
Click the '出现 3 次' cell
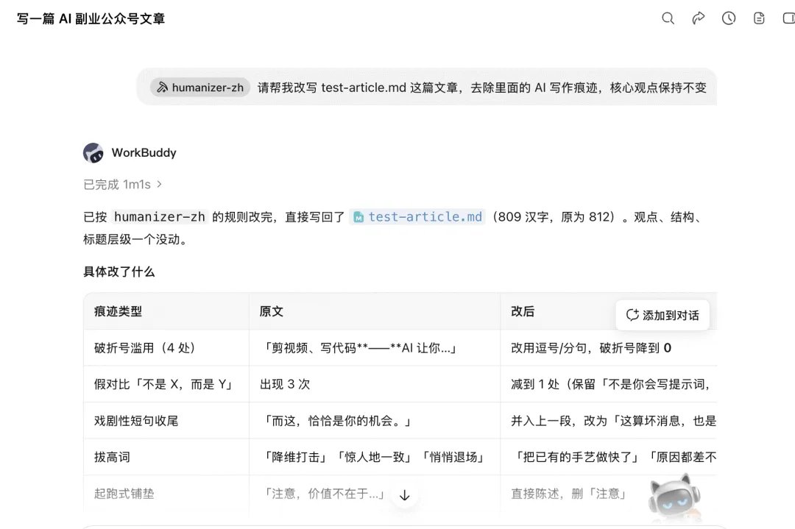point(375,384)
